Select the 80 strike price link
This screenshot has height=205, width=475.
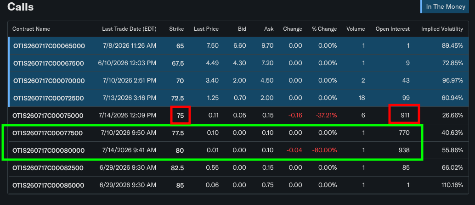click(180, 150)
